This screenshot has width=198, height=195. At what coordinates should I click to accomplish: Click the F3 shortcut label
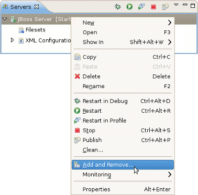(x=167, y=32)
